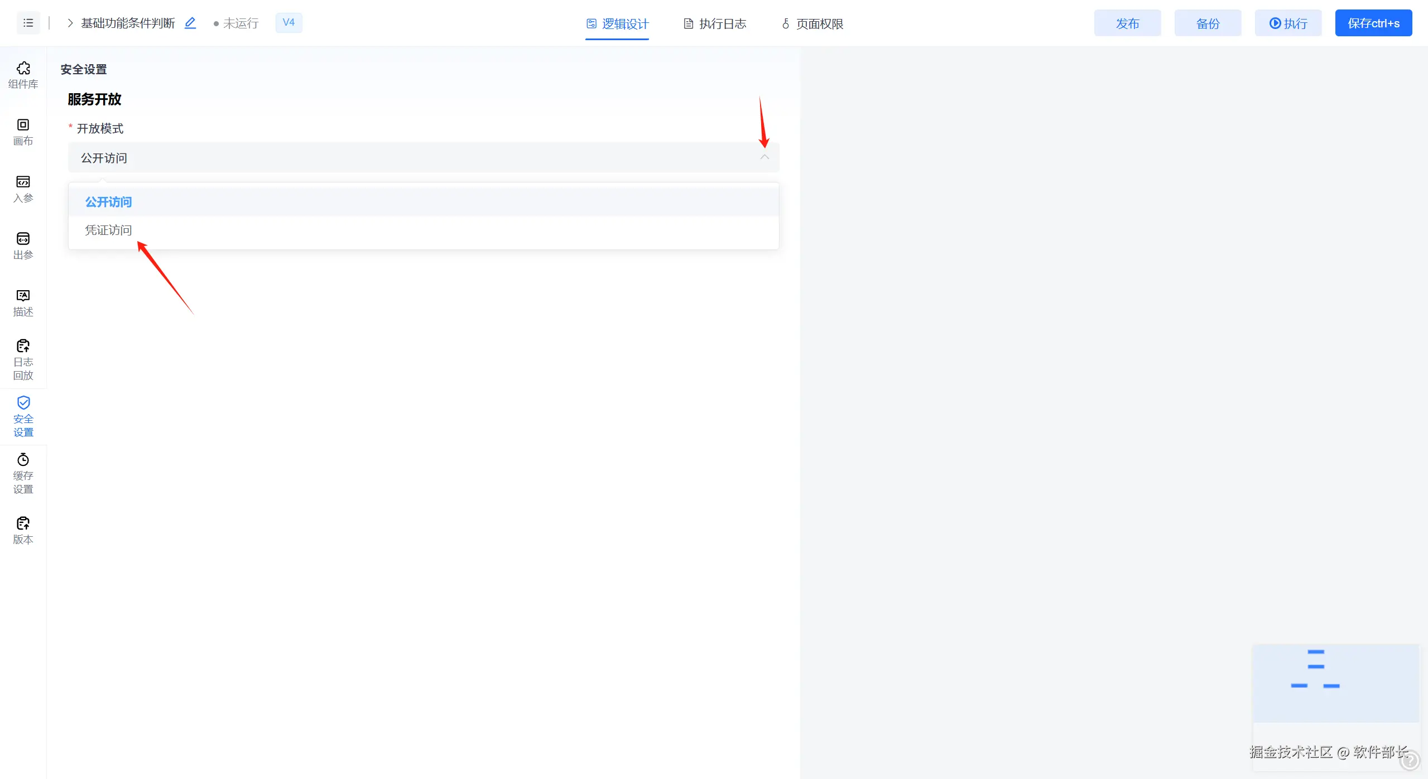Switch to the 页面权限 tab
This screenshot has height=779, width=1428.
tap(812, 23)
